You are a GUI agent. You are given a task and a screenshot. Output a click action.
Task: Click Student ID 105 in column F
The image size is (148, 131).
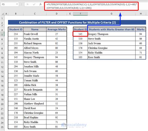(80, 57)
